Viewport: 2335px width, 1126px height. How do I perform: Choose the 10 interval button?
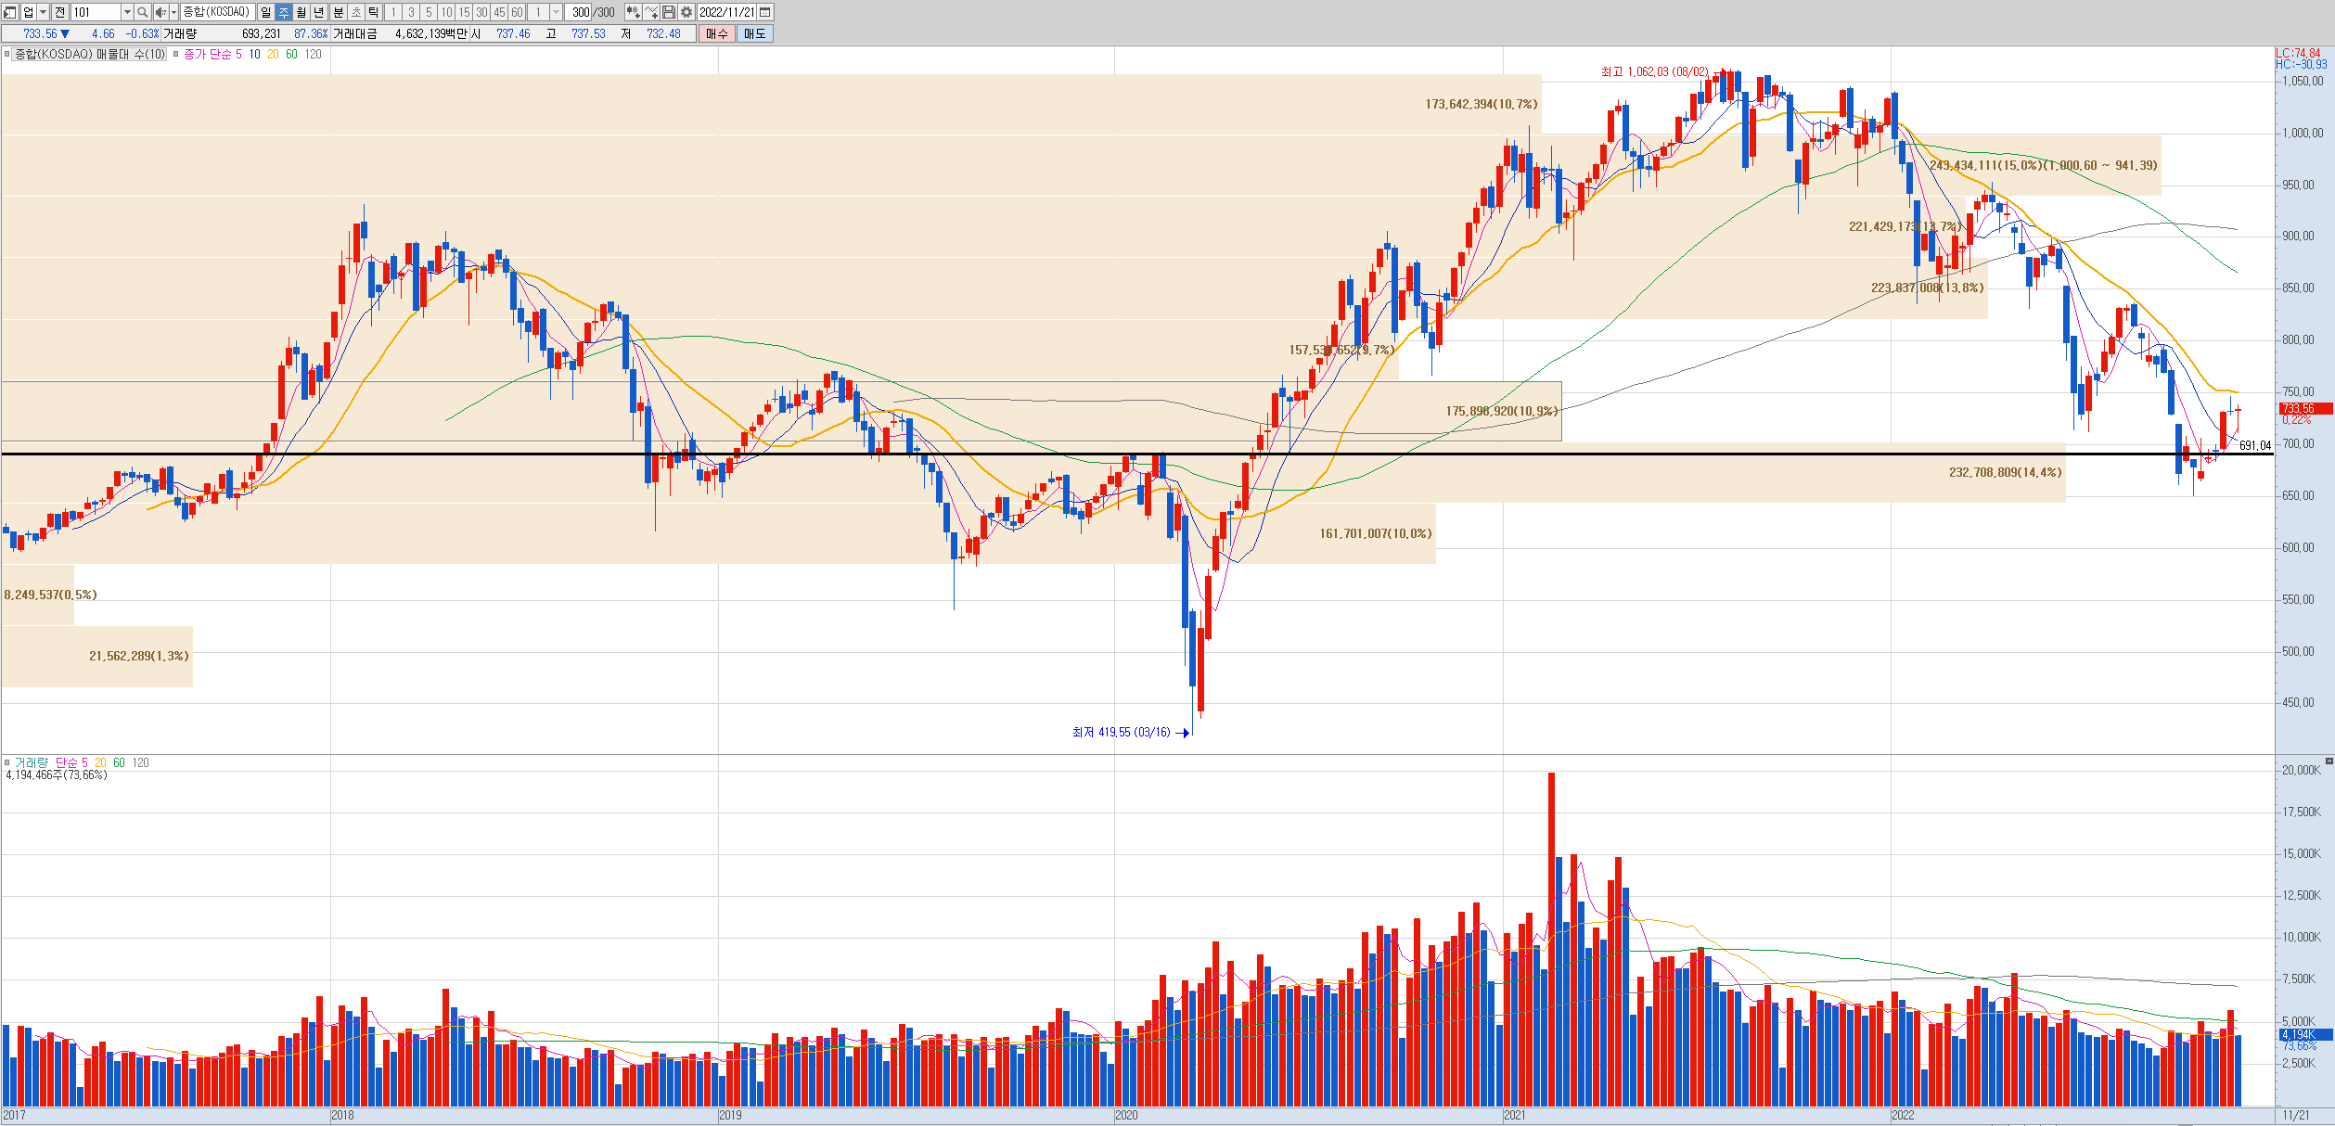point(446,12)
